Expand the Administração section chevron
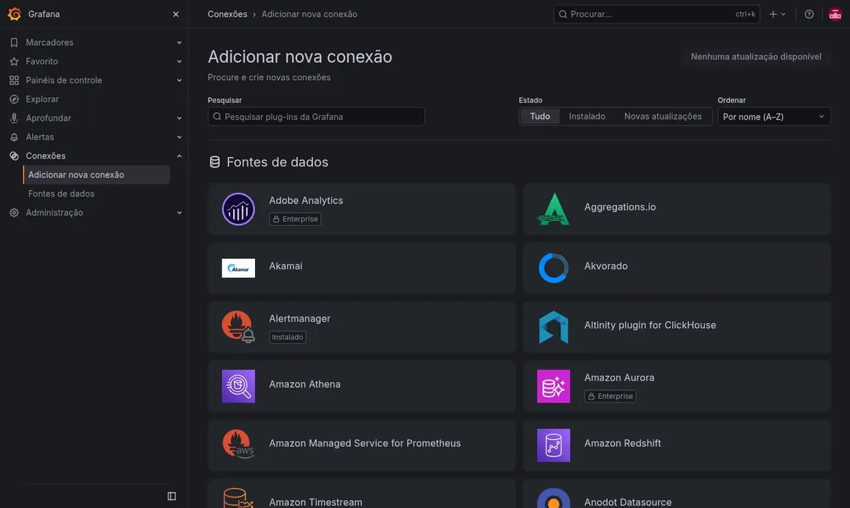850x508 pixels. 179,213
